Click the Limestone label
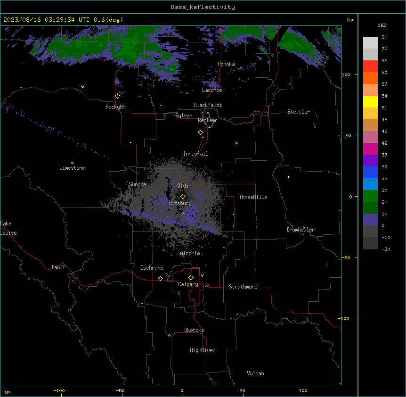The image size is (406, 397). tap(72, 168)
